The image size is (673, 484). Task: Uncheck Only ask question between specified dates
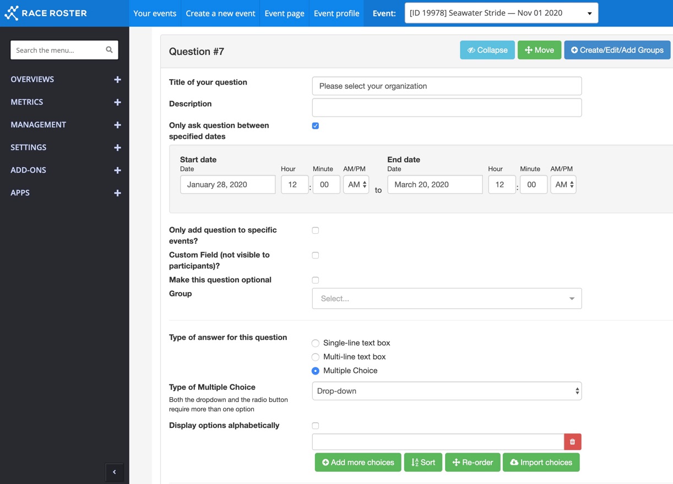point(316,126)
